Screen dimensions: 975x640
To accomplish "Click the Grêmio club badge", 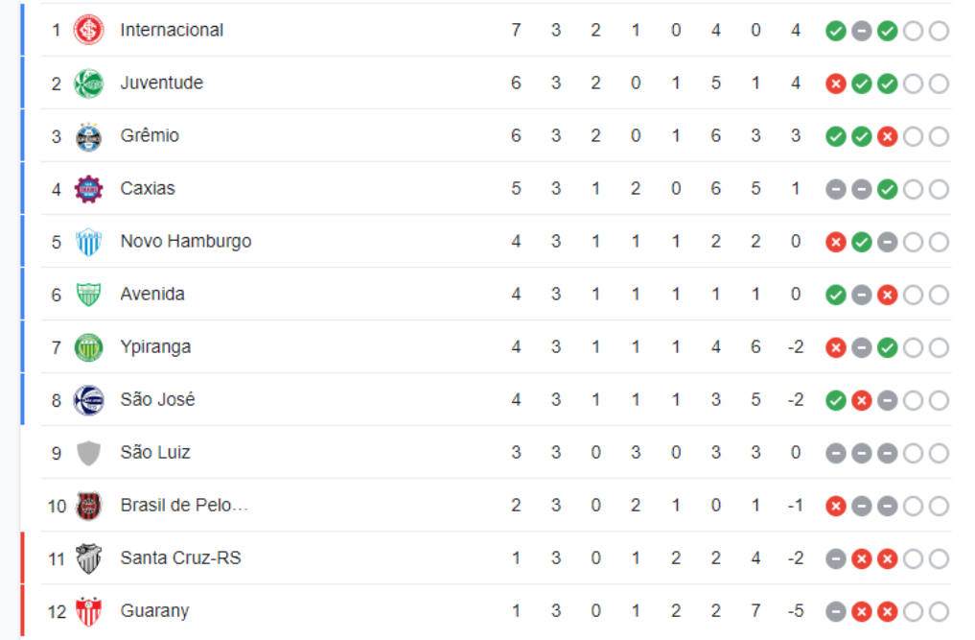I will [88, 135].
